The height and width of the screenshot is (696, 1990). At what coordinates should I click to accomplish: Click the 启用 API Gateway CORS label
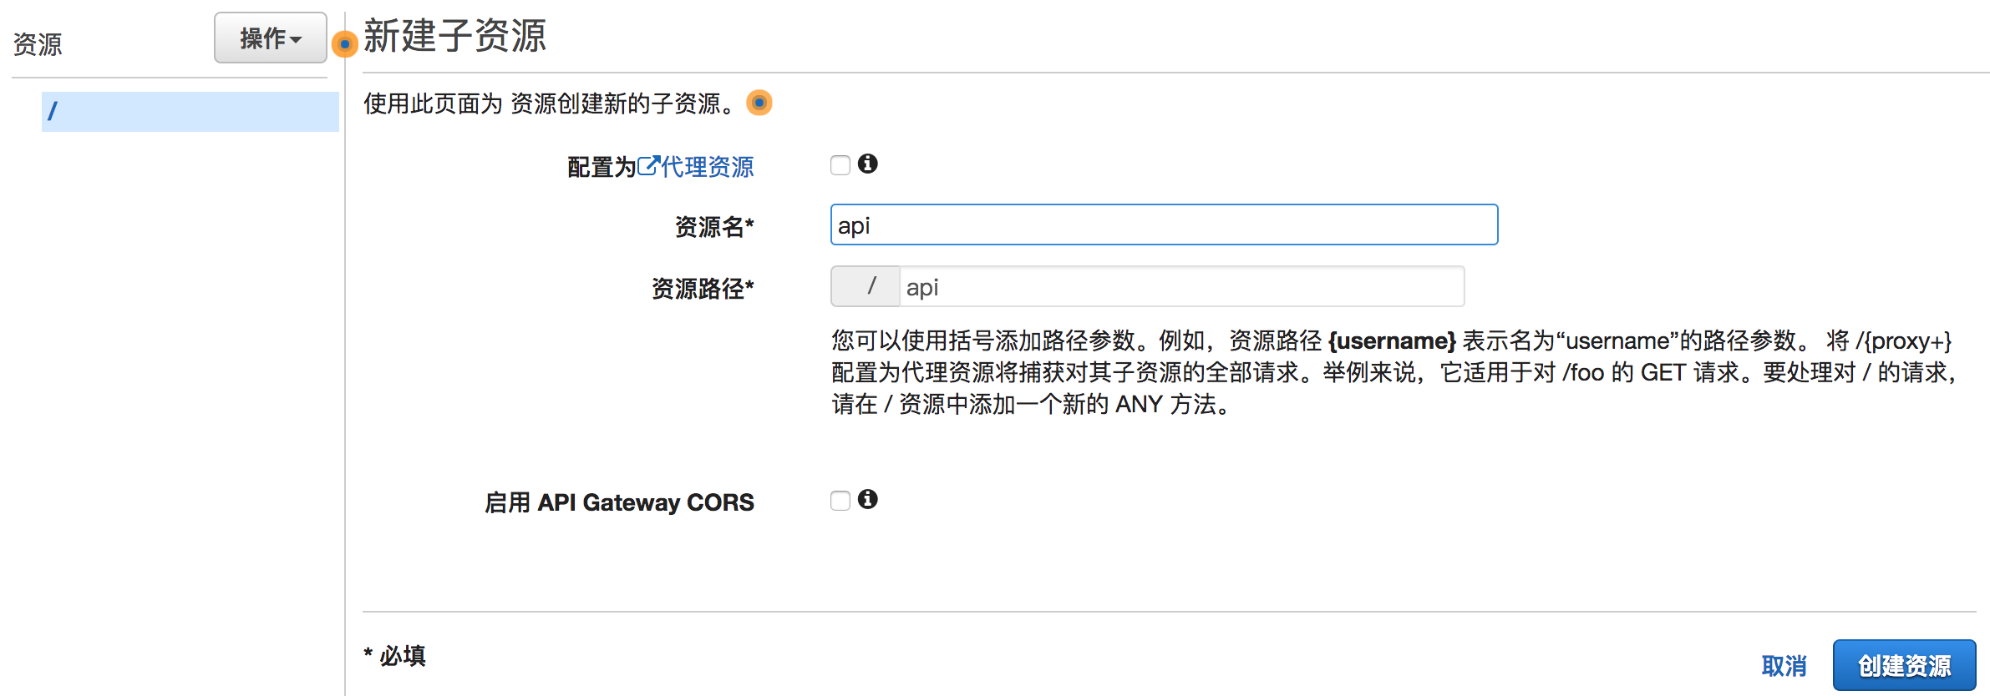click(x=619, y=502)
